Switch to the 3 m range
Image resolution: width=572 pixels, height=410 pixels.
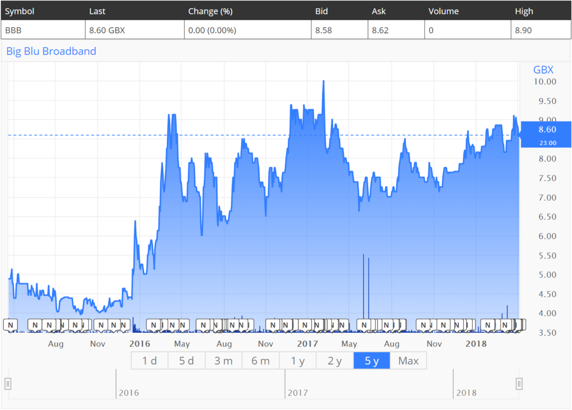pos(223,361)
